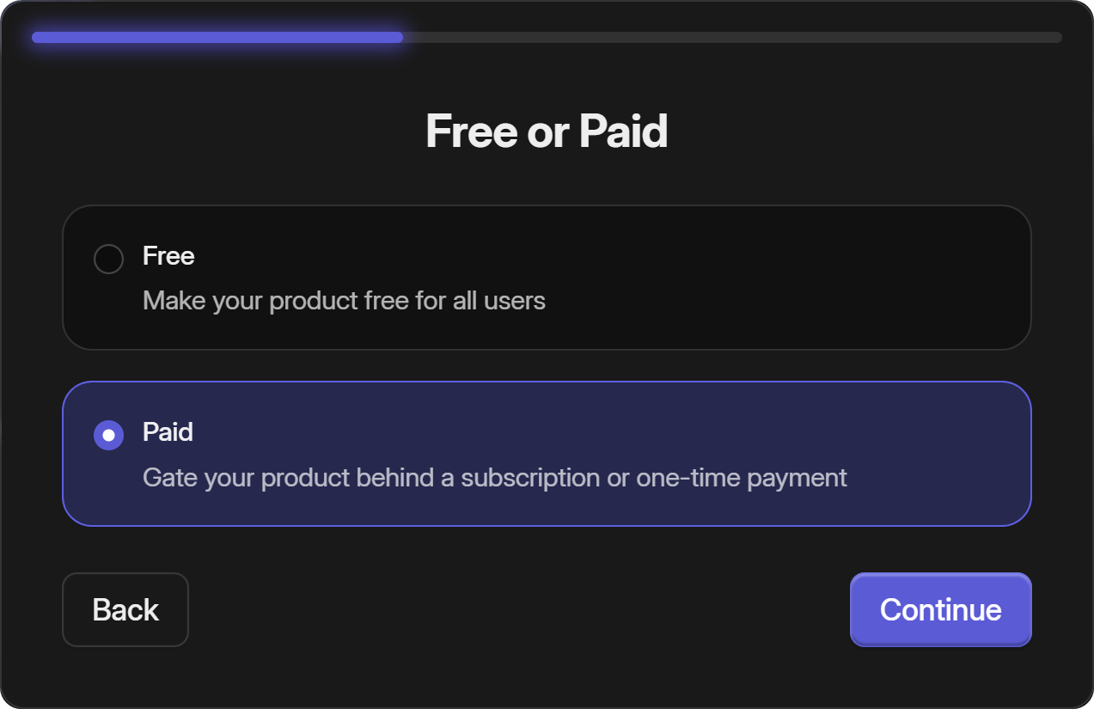Proceed to the next step via Continue
1094x709 pixels.
[x=939, y=609]
